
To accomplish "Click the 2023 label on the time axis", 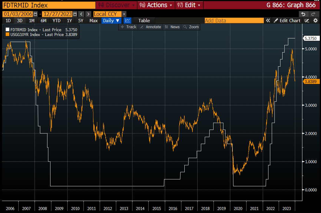I will 286,208.
